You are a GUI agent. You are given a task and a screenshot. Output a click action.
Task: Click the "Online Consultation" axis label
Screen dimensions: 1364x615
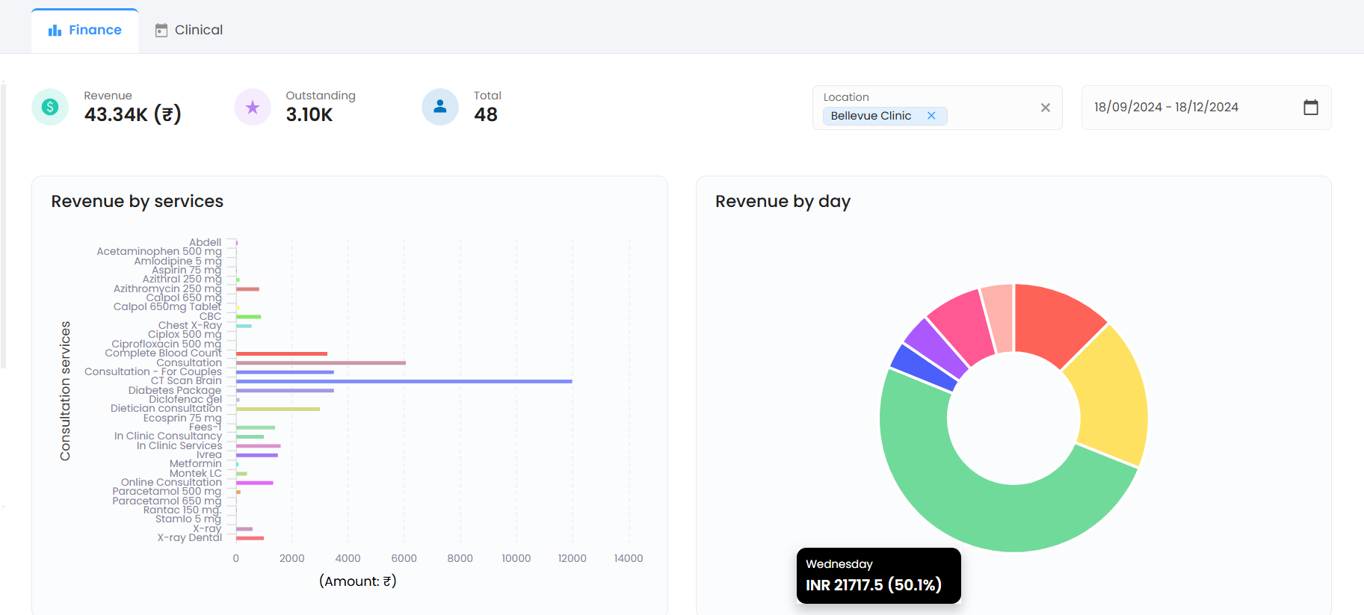click(171, 483)
